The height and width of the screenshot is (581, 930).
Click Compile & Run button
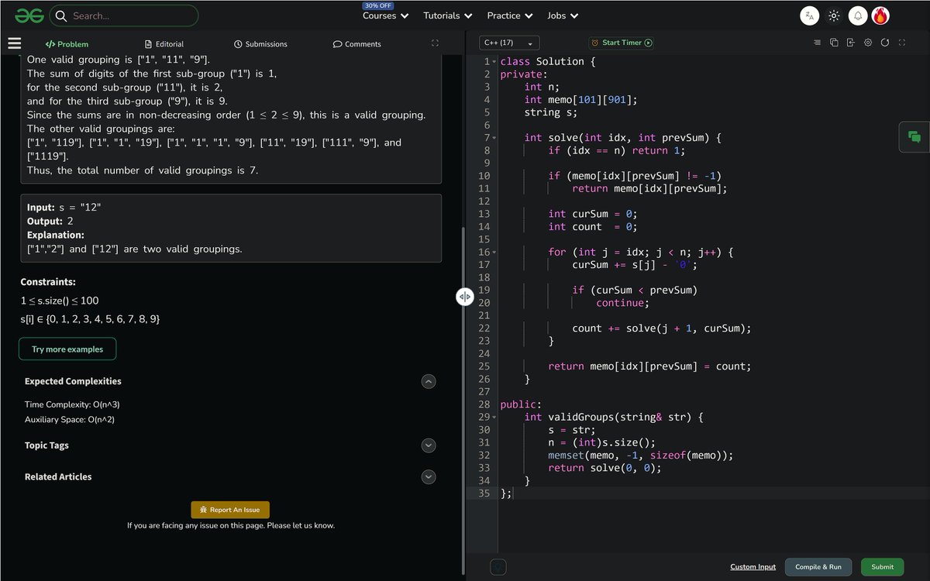tap(818, 567)
